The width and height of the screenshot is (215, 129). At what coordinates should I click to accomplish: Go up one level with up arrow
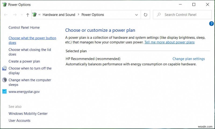click(x=27, y=15)
